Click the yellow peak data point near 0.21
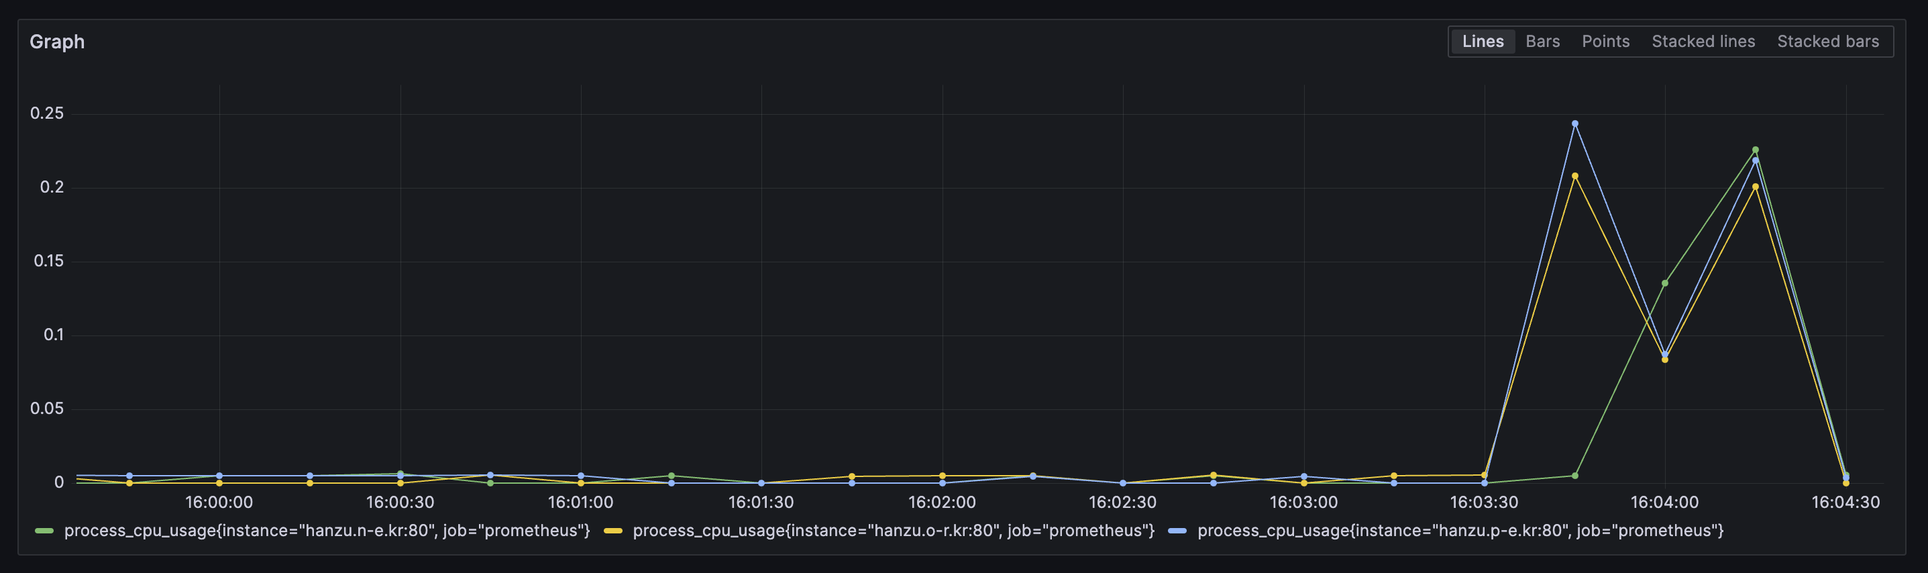1928x573 pixels. coord(1574,176)
